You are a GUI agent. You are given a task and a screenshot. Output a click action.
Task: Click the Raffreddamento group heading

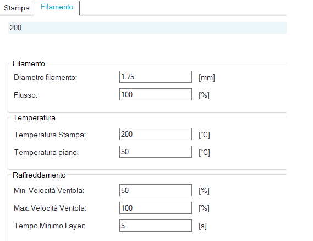tap(39, 175)
